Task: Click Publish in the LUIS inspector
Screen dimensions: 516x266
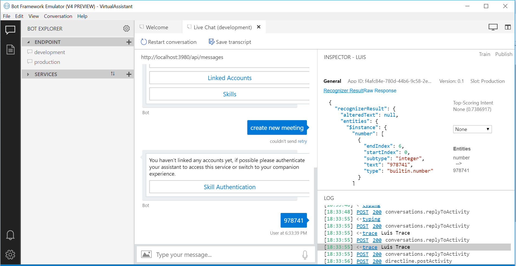Action: pos(504,54)
